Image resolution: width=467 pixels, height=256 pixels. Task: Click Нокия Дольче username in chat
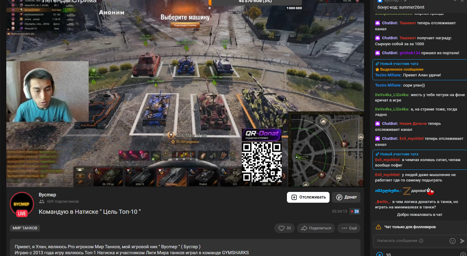tap(413, 124)
